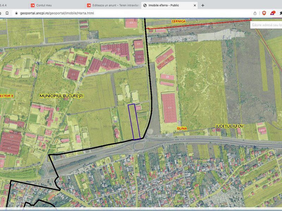Click the extensions icon at the toolbar's far right
Viewport: 282px width, 211px height.
coord(281,13)
